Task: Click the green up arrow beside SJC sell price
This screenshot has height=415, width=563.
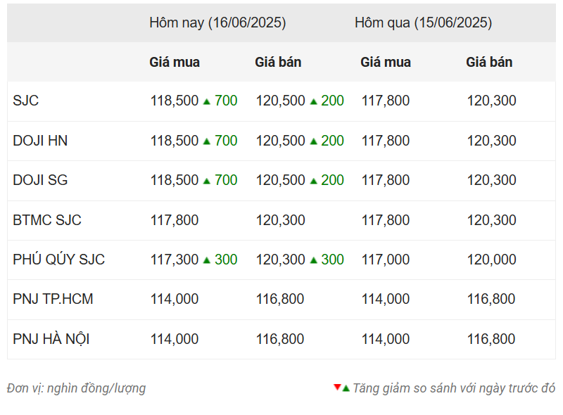Action: tap(313, 101)
